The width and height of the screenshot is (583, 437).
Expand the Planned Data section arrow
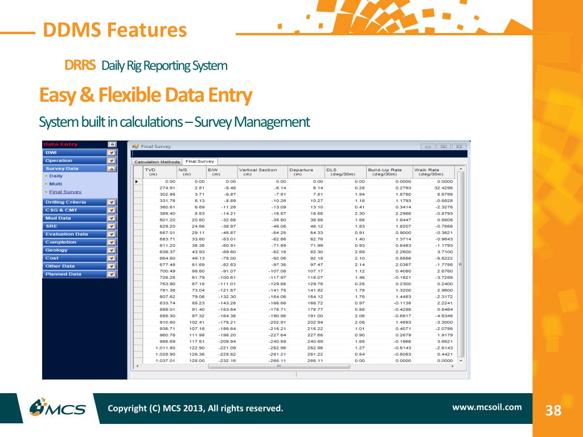click(x=111, y=274)
